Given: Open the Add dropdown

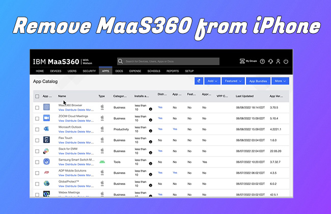Looking at the screenshot, I should pyautogui.click(x=212, y=81).
